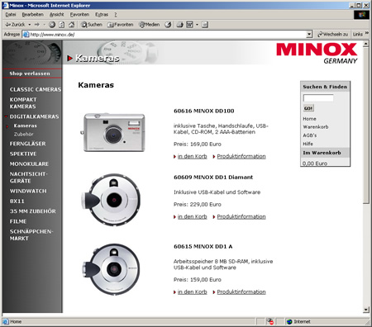The width and height of the screenshot is (372, 327).
Task: Click the page vertical scrollbar down arrow
Action: coord(365,310)
